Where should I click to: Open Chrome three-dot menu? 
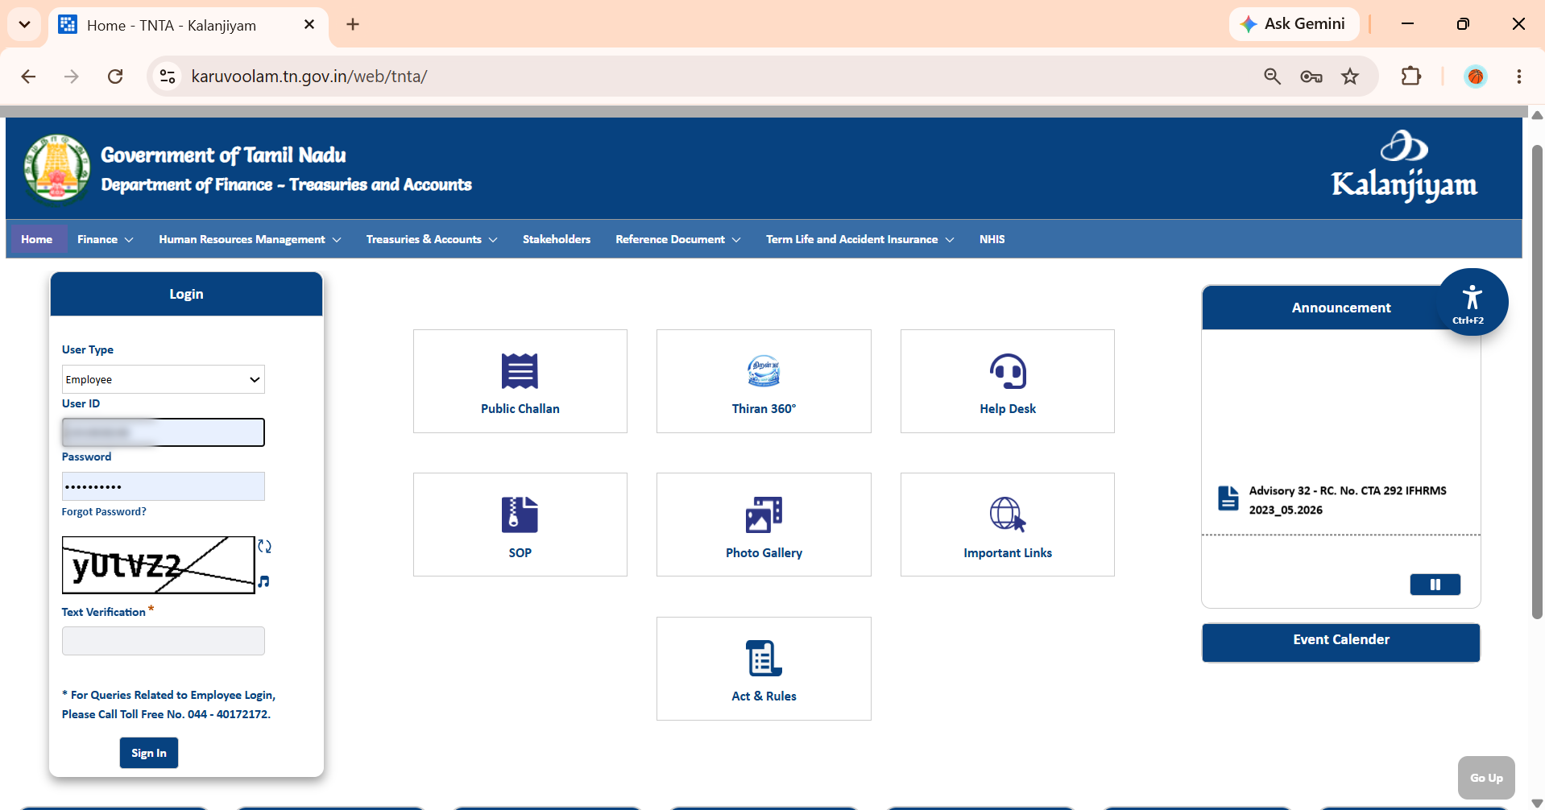(1519, 76)
